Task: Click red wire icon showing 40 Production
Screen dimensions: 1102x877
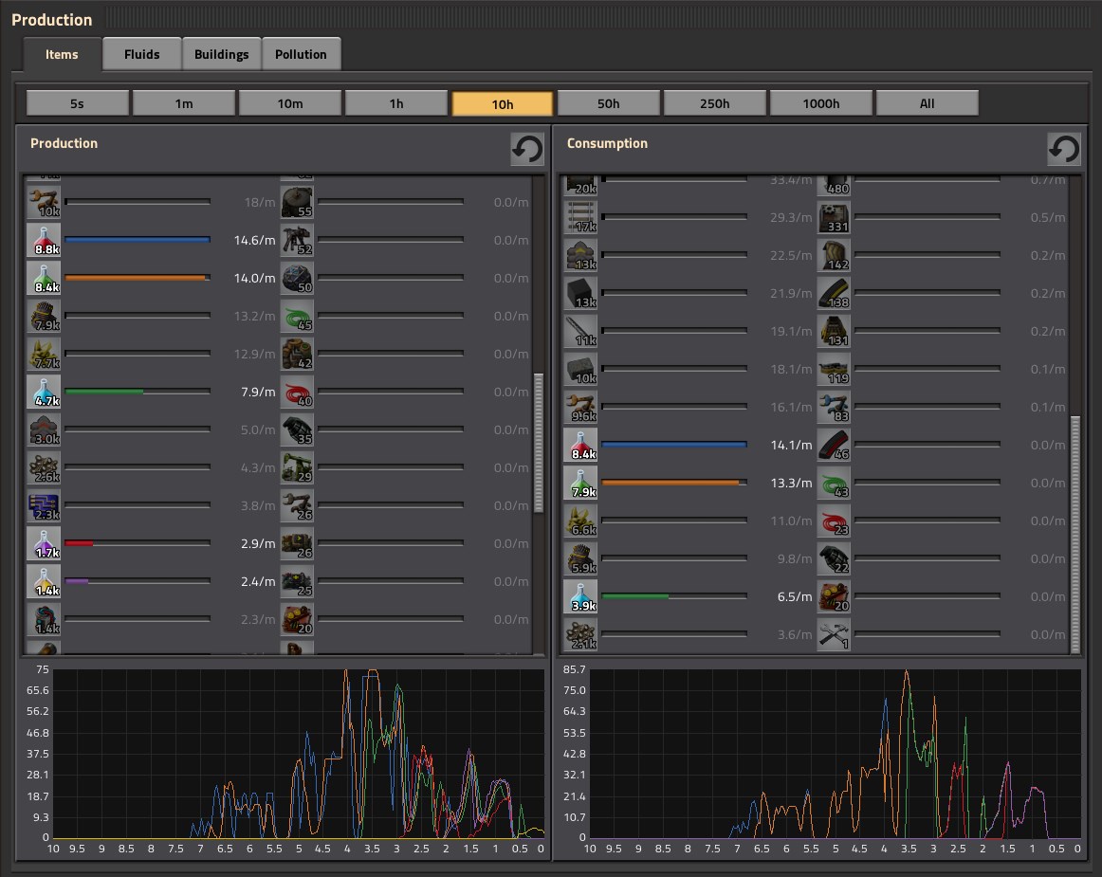Action: coord(297,393)
